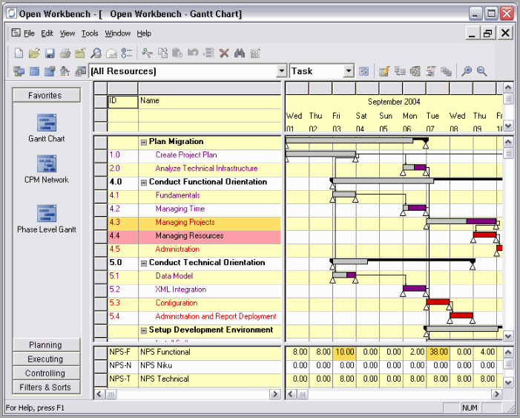Switch to the Executing panel
Screen dimensions: 520x418
pos(47,359)
